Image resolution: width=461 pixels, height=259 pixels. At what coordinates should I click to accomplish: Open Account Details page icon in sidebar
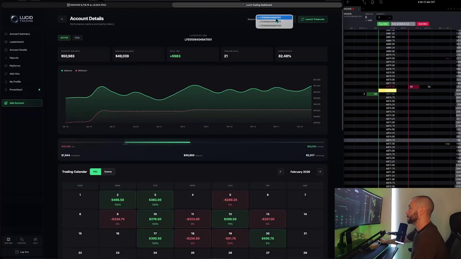[x=6, y=50]
